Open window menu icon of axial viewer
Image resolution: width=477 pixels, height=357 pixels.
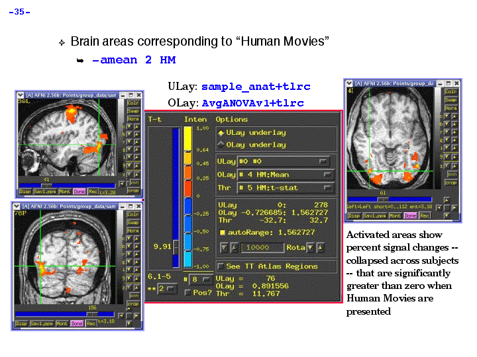[349, 83]
